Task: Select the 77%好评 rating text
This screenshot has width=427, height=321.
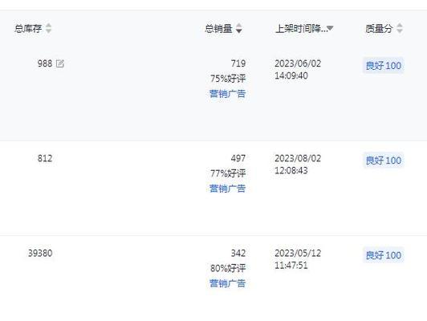Action: (x=228, y=173)
